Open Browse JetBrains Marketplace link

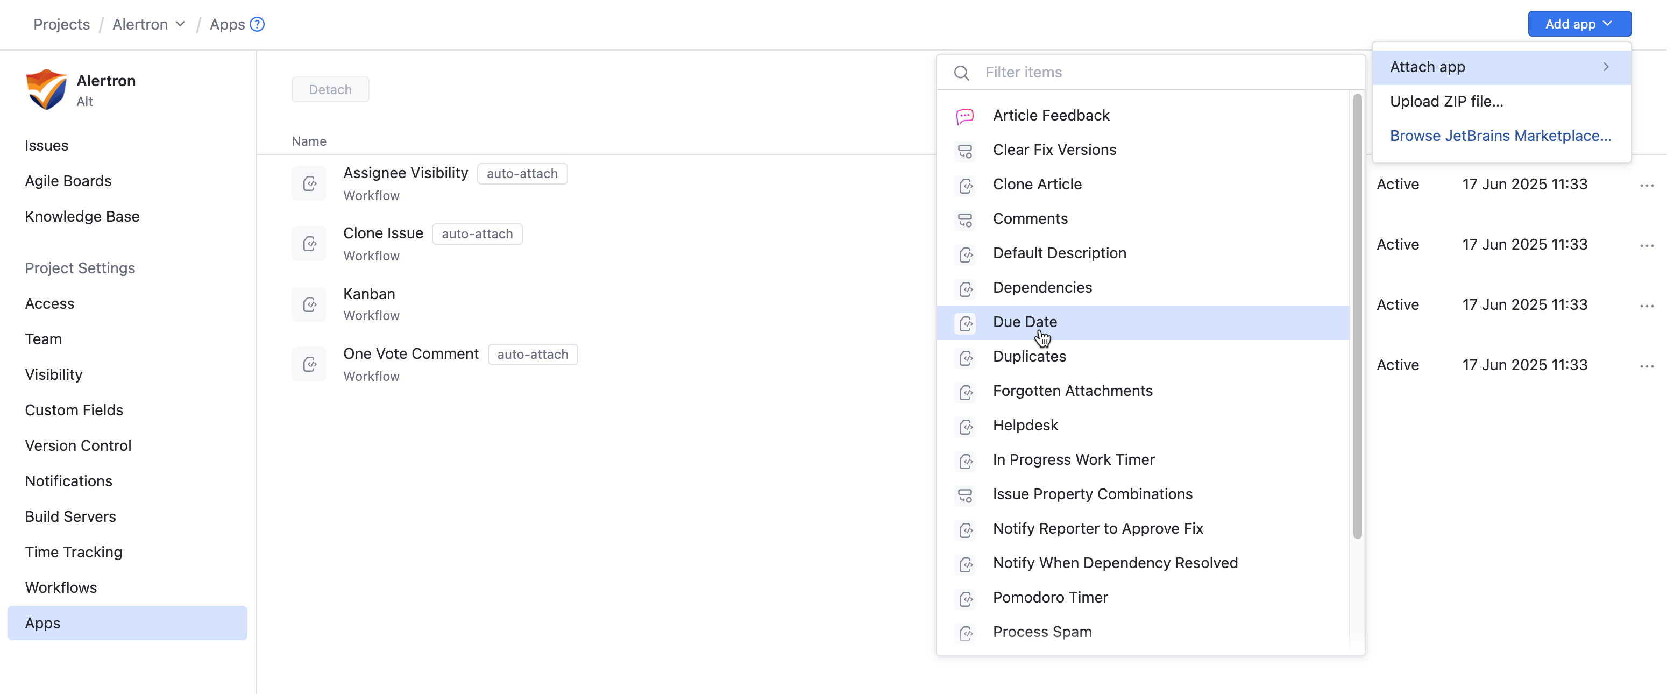pos(1501,135)
